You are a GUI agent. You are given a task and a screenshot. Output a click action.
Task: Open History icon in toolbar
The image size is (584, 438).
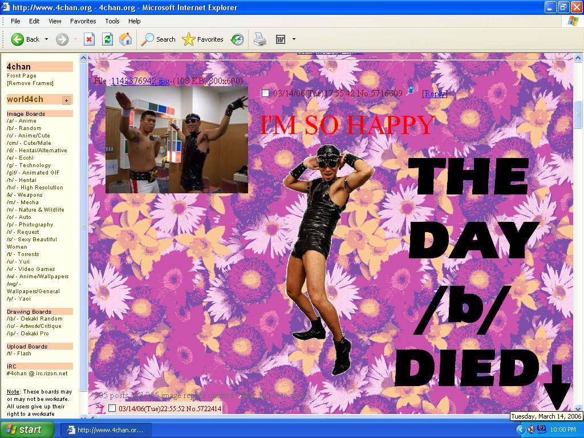coord(237,39)
